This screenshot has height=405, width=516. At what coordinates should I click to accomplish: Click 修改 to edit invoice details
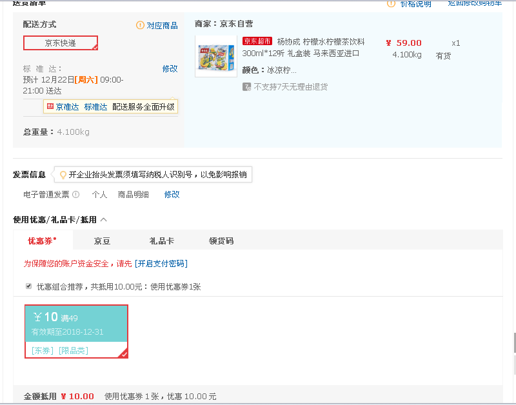point(172,194)
